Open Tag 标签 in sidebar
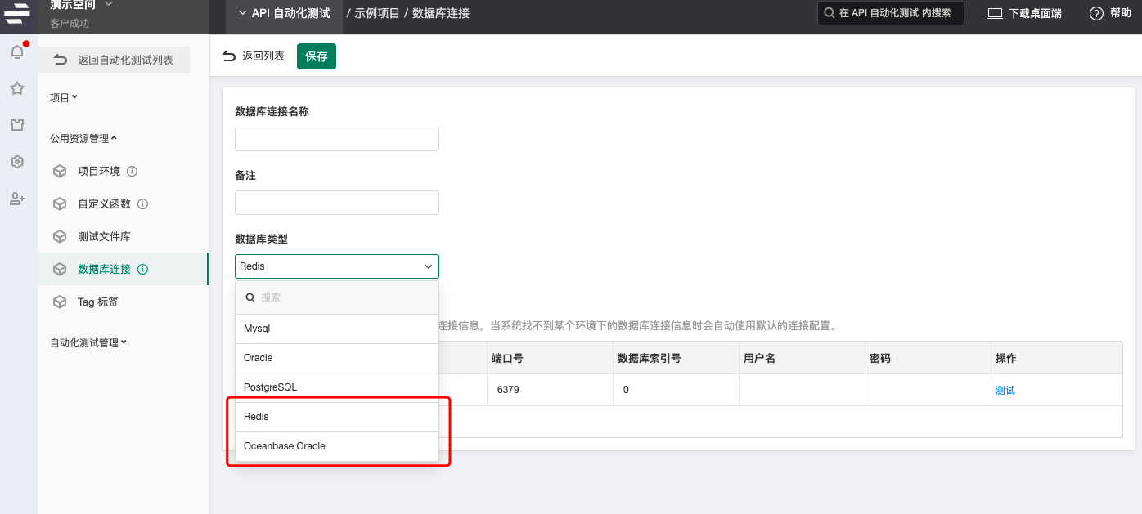This screenshot has width=1142, height=514. pos(98,302)
